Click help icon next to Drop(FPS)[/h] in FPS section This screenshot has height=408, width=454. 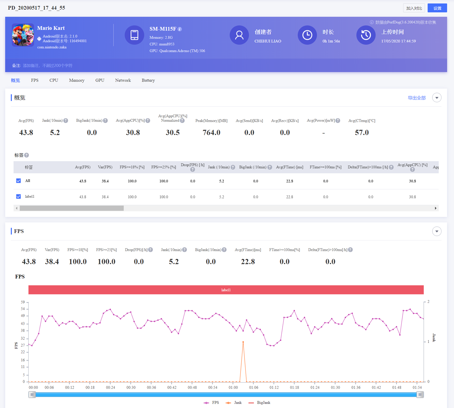[x=151, y=250]
